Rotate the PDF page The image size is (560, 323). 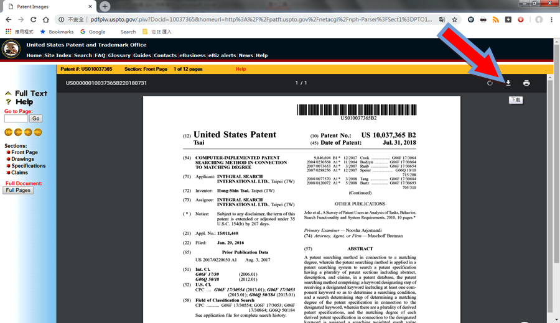point(490,83)
